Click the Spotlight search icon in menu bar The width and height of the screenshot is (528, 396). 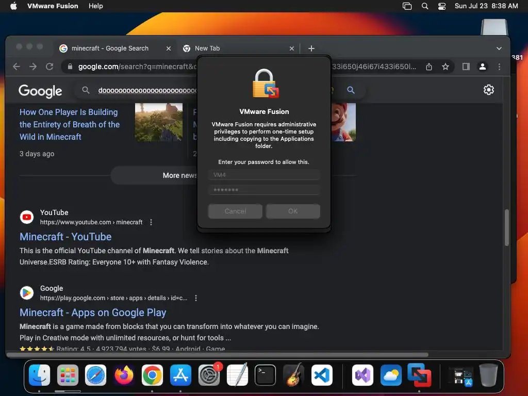(425, 6)
